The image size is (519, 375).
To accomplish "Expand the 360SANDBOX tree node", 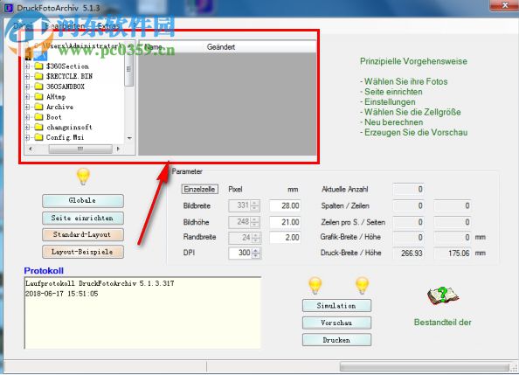I will (28, 87).
